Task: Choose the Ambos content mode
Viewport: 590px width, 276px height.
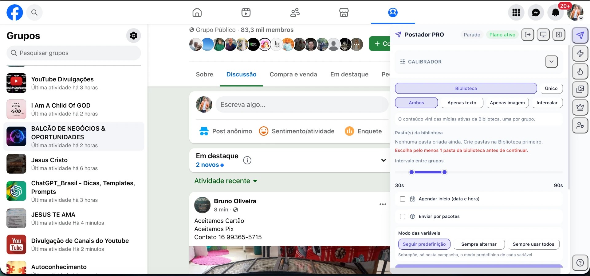Action: [416, 103]
